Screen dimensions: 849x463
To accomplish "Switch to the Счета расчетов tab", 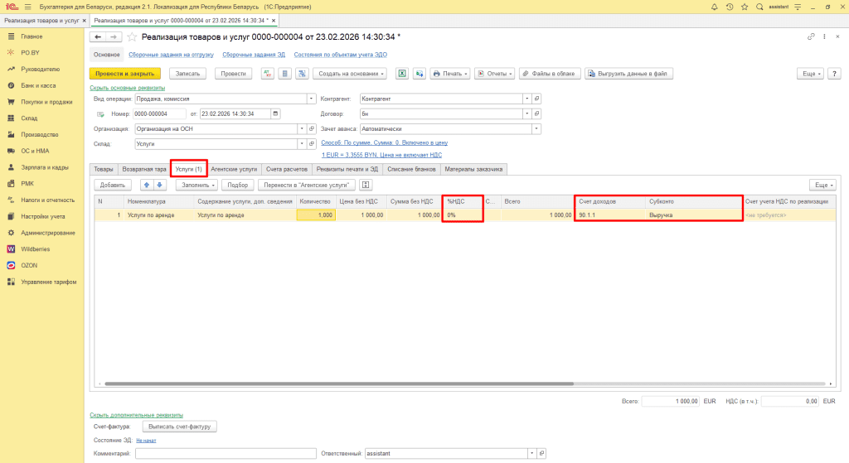I will [287, 169].
